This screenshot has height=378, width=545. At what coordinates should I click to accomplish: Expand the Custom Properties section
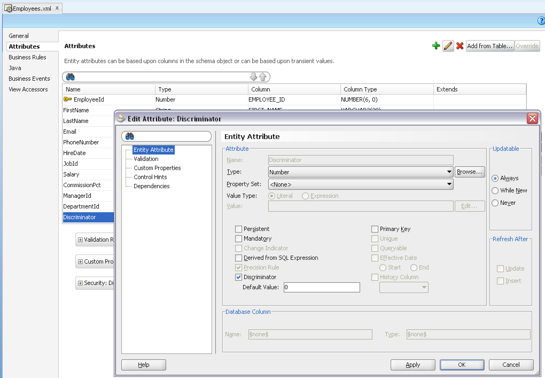pos(80,261)
